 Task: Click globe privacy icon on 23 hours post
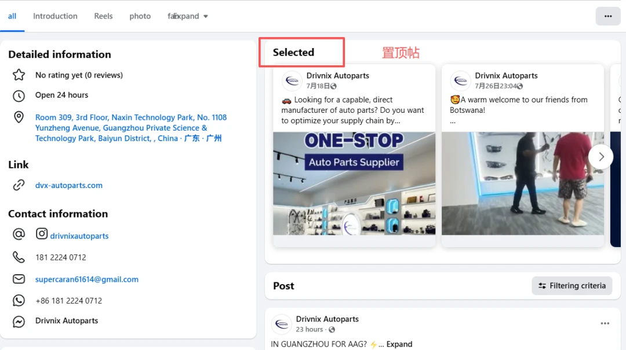pos(332,330)
